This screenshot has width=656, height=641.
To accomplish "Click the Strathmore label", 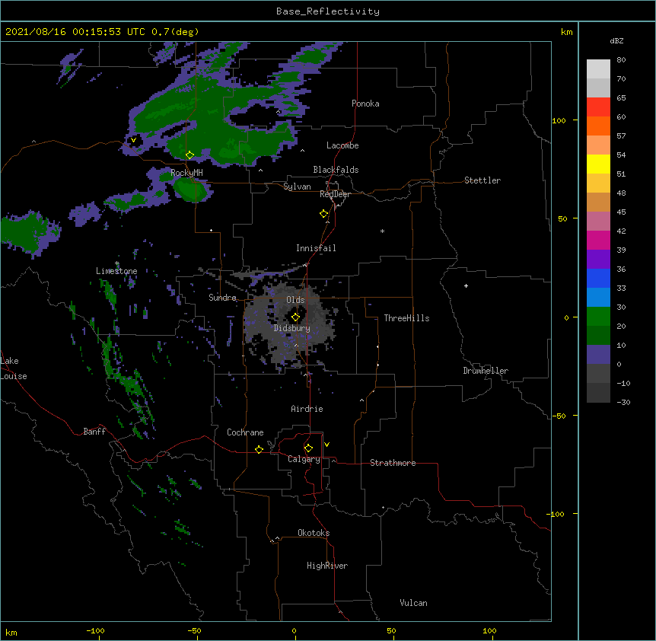I will [x=393, y=463].
